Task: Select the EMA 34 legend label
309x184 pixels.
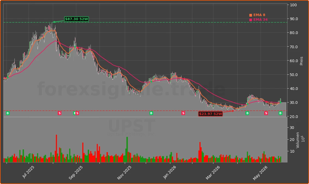Action: (260, 20)
